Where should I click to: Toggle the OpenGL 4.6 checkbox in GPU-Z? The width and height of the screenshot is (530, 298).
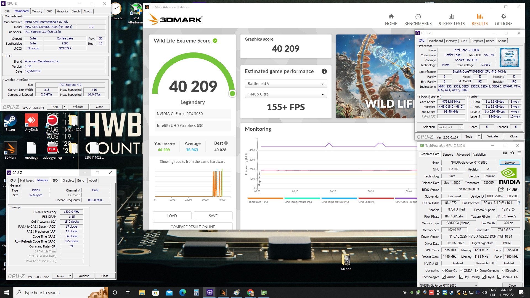click(x=499, y=277)
